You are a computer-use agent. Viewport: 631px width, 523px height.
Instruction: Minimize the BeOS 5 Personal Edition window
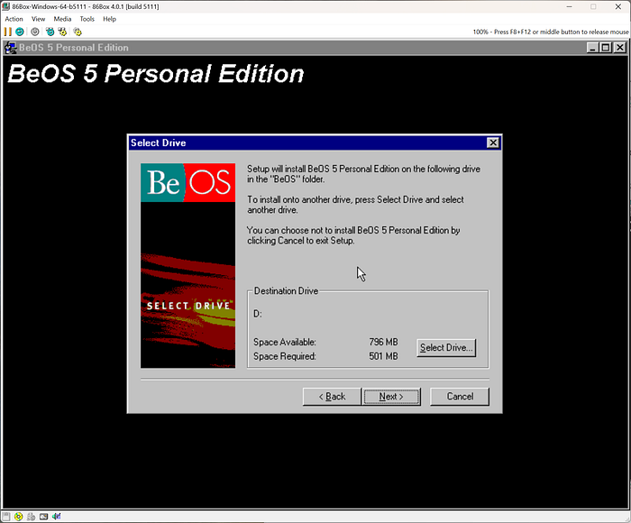coord(592,48)
